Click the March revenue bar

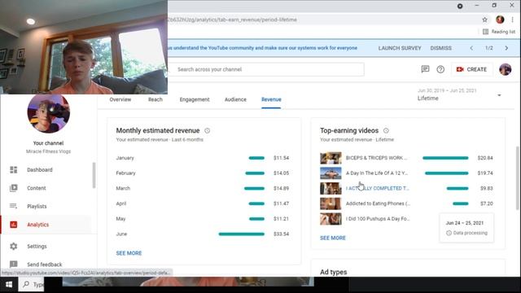coord(254,188)
